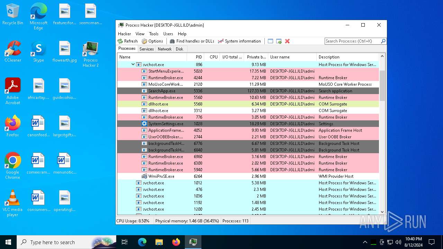
Task: Click the process list scroll-up arrow
Action: pos(382,56)
